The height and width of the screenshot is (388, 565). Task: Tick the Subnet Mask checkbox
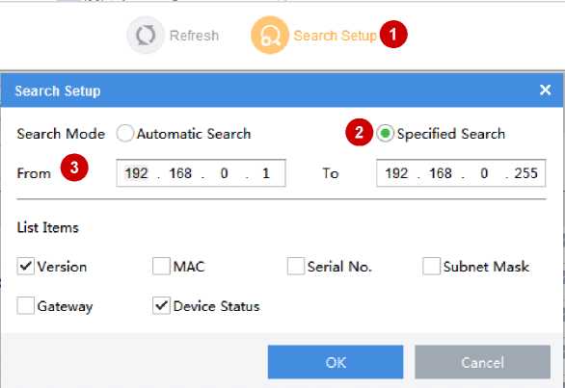(431, 267)
